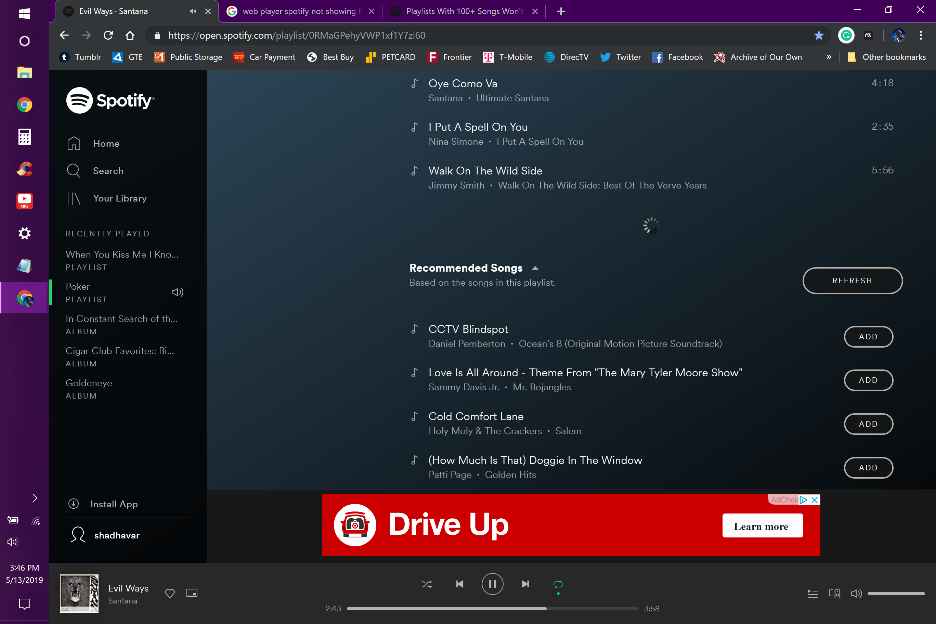Click the Spotify logo
Viewport: 936px width, 624px height.
coord(110,100)
